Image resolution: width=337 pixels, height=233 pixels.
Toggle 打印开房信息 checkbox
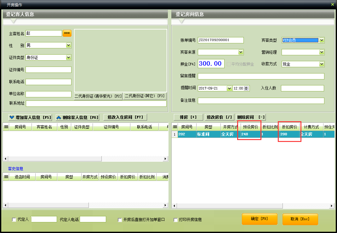coord(176,220)
